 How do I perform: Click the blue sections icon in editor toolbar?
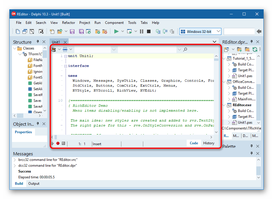click(65, 49)
